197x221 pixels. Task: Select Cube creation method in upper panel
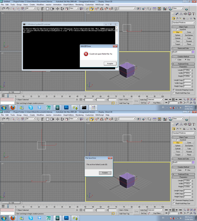tap(176, 60)
